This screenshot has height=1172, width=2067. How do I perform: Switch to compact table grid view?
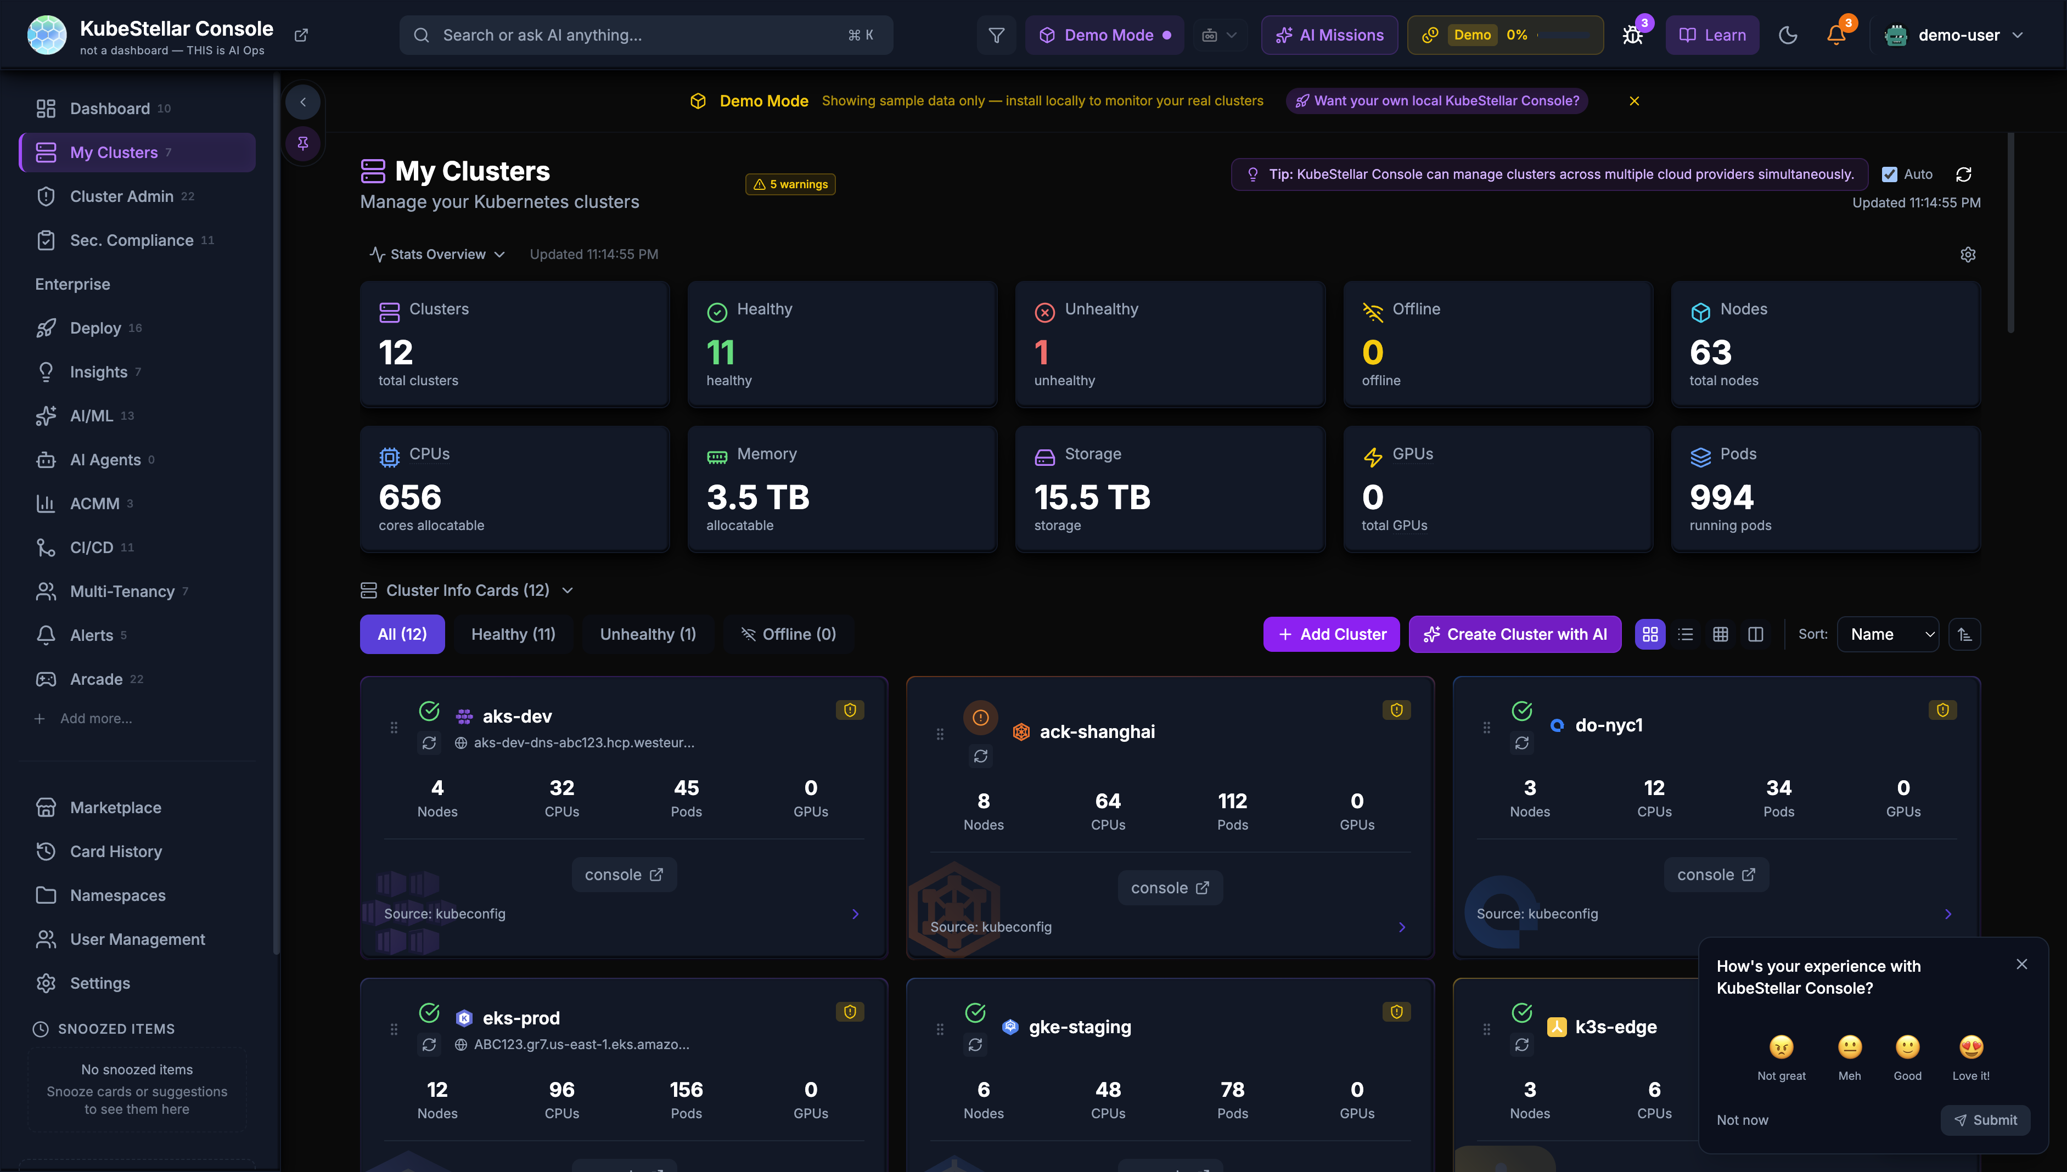(x=1721, y=634)
